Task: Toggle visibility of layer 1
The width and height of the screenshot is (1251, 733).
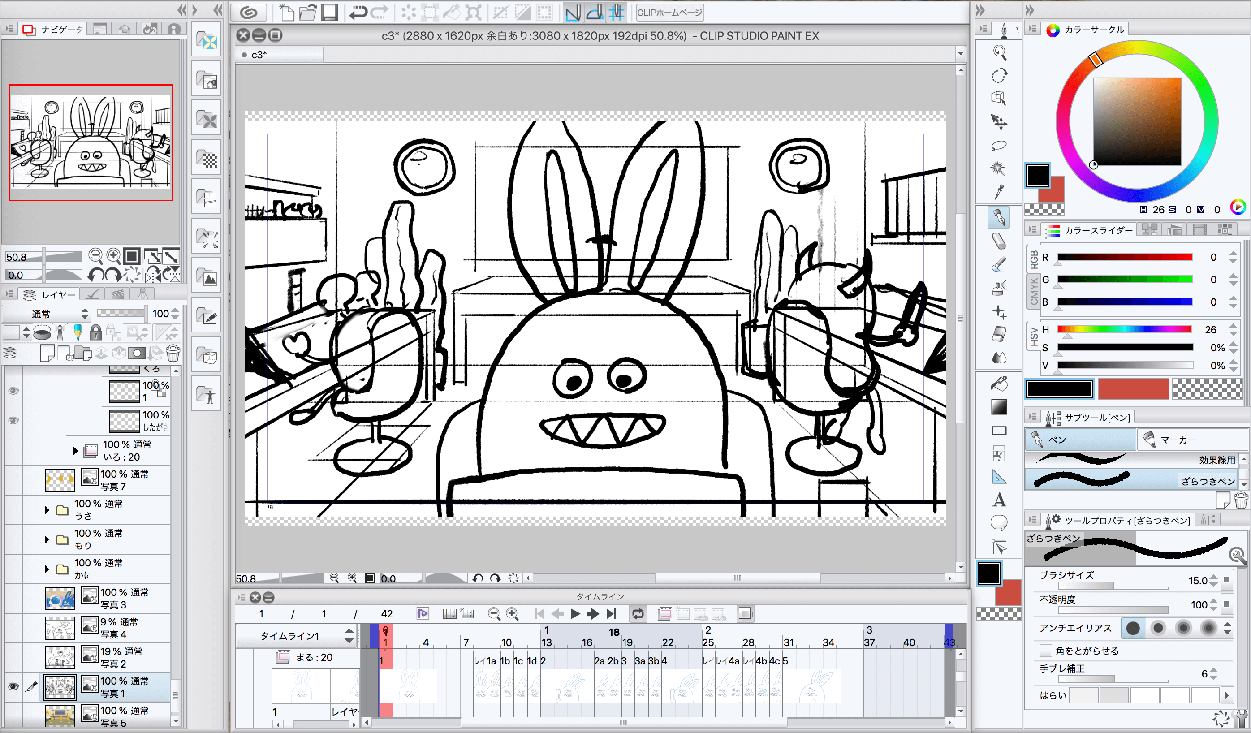Action: tap(13, 391)
